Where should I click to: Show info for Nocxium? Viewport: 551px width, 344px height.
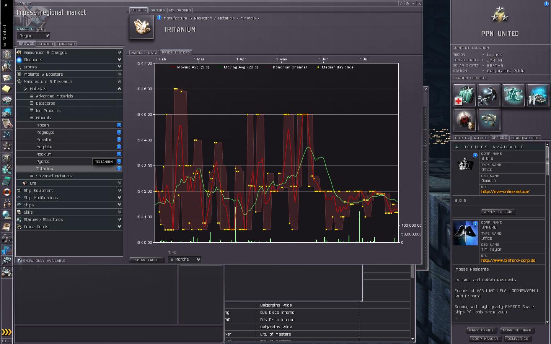coord(119,154)
